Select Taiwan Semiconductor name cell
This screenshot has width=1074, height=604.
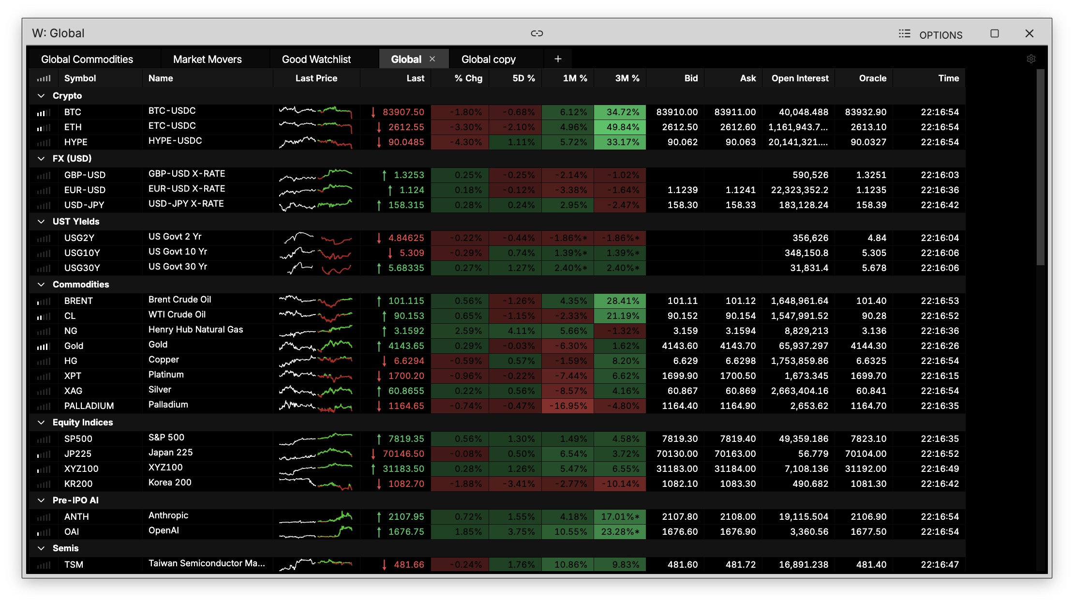[207, 563]
